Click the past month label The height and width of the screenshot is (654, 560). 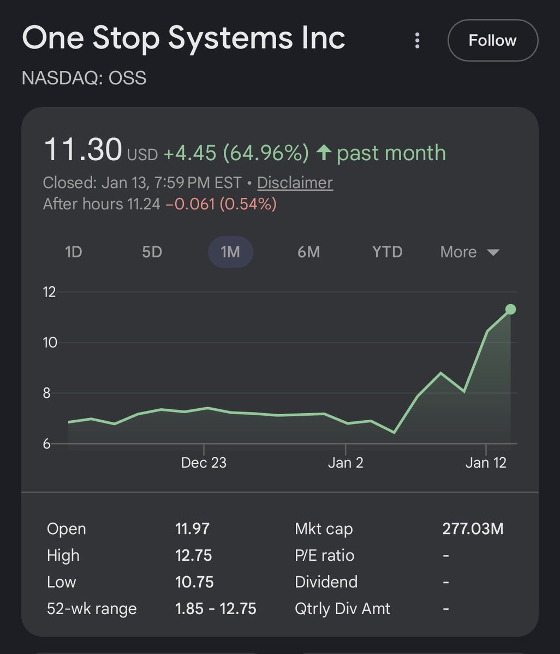[391, 153]
